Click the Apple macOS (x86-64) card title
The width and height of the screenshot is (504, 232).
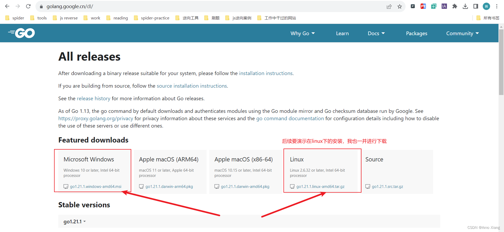(x=244, y=159)
